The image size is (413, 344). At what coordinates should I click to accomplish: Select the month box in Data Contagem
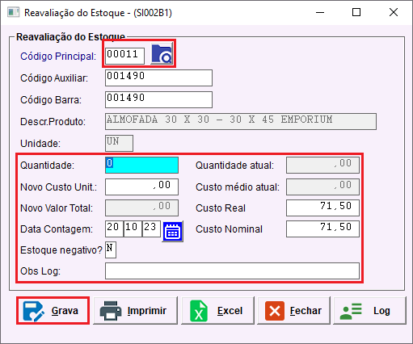point(133,229)
